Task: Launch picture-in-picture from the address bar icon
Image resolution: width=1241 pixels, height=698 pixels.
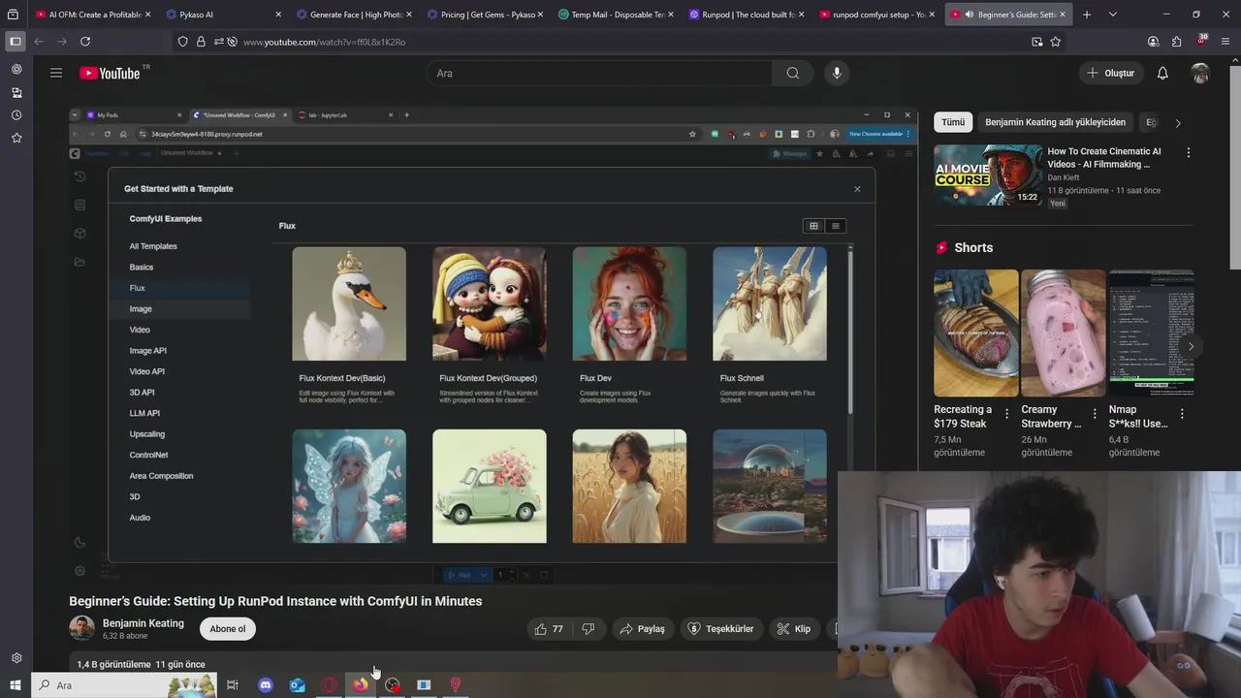Action: pyautogui.click(x=1037, y=42)
